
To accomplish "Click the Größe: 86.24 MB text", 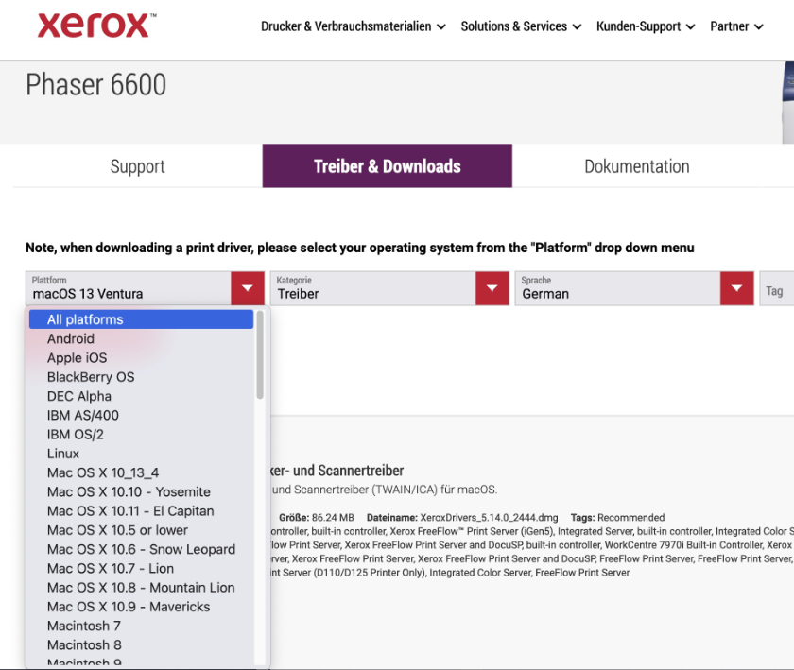I will click(x=317, y=518).
